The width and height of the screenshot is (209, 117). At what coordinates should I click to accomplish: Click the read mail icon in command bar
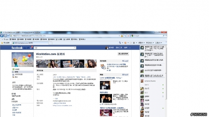(131, 43)
